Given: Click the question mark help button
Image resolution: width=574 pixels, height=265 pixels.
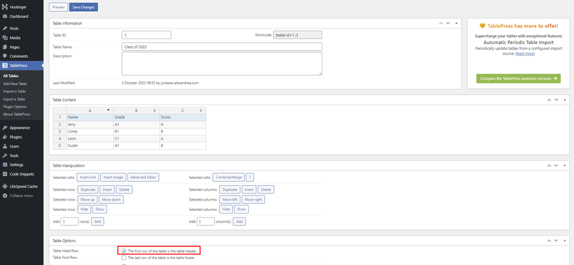Looking at the screenshot, I should tap(250, 177).
